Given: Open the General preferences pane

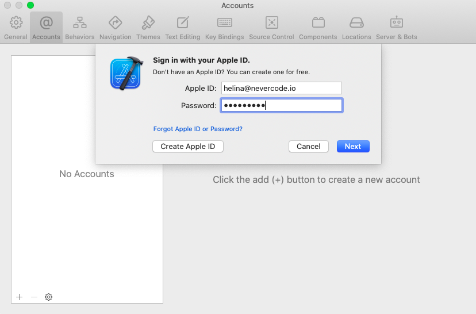Looking at the screenshot, I should pyautogui.click(x=16, y=28).
